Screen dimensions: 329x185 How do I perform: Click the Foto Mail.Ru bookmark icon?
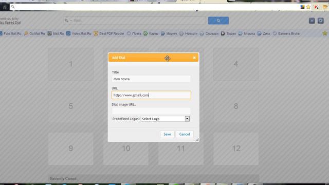[1, 33]
